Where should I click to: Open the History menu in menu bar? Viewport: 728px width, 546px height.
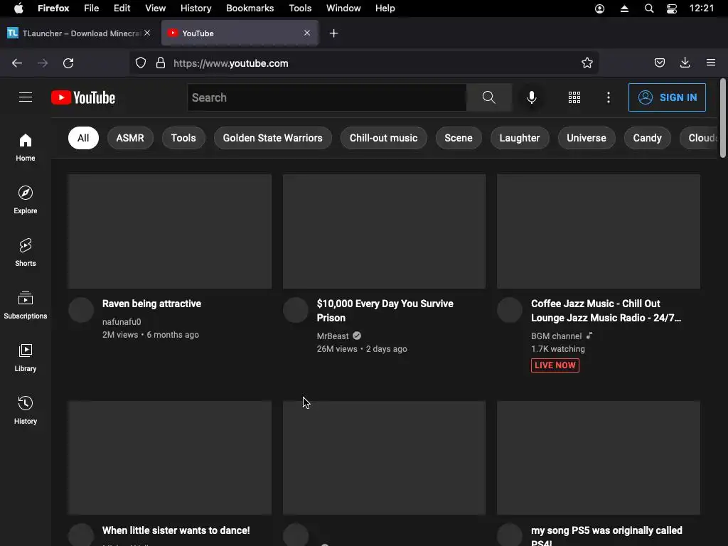[196, 9]
